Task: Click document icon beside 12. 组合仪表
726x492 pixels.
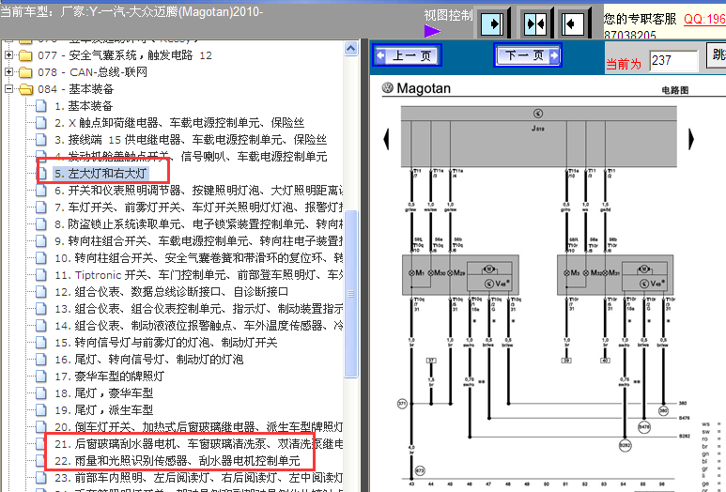Action: tap(41, 292)
